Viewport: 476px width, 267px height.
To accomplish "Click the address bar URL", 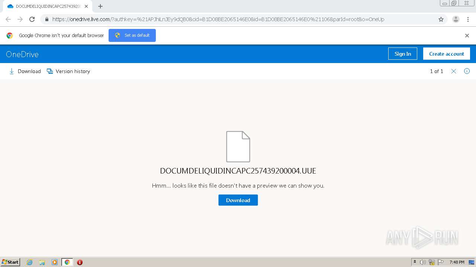I will (218, 19).
